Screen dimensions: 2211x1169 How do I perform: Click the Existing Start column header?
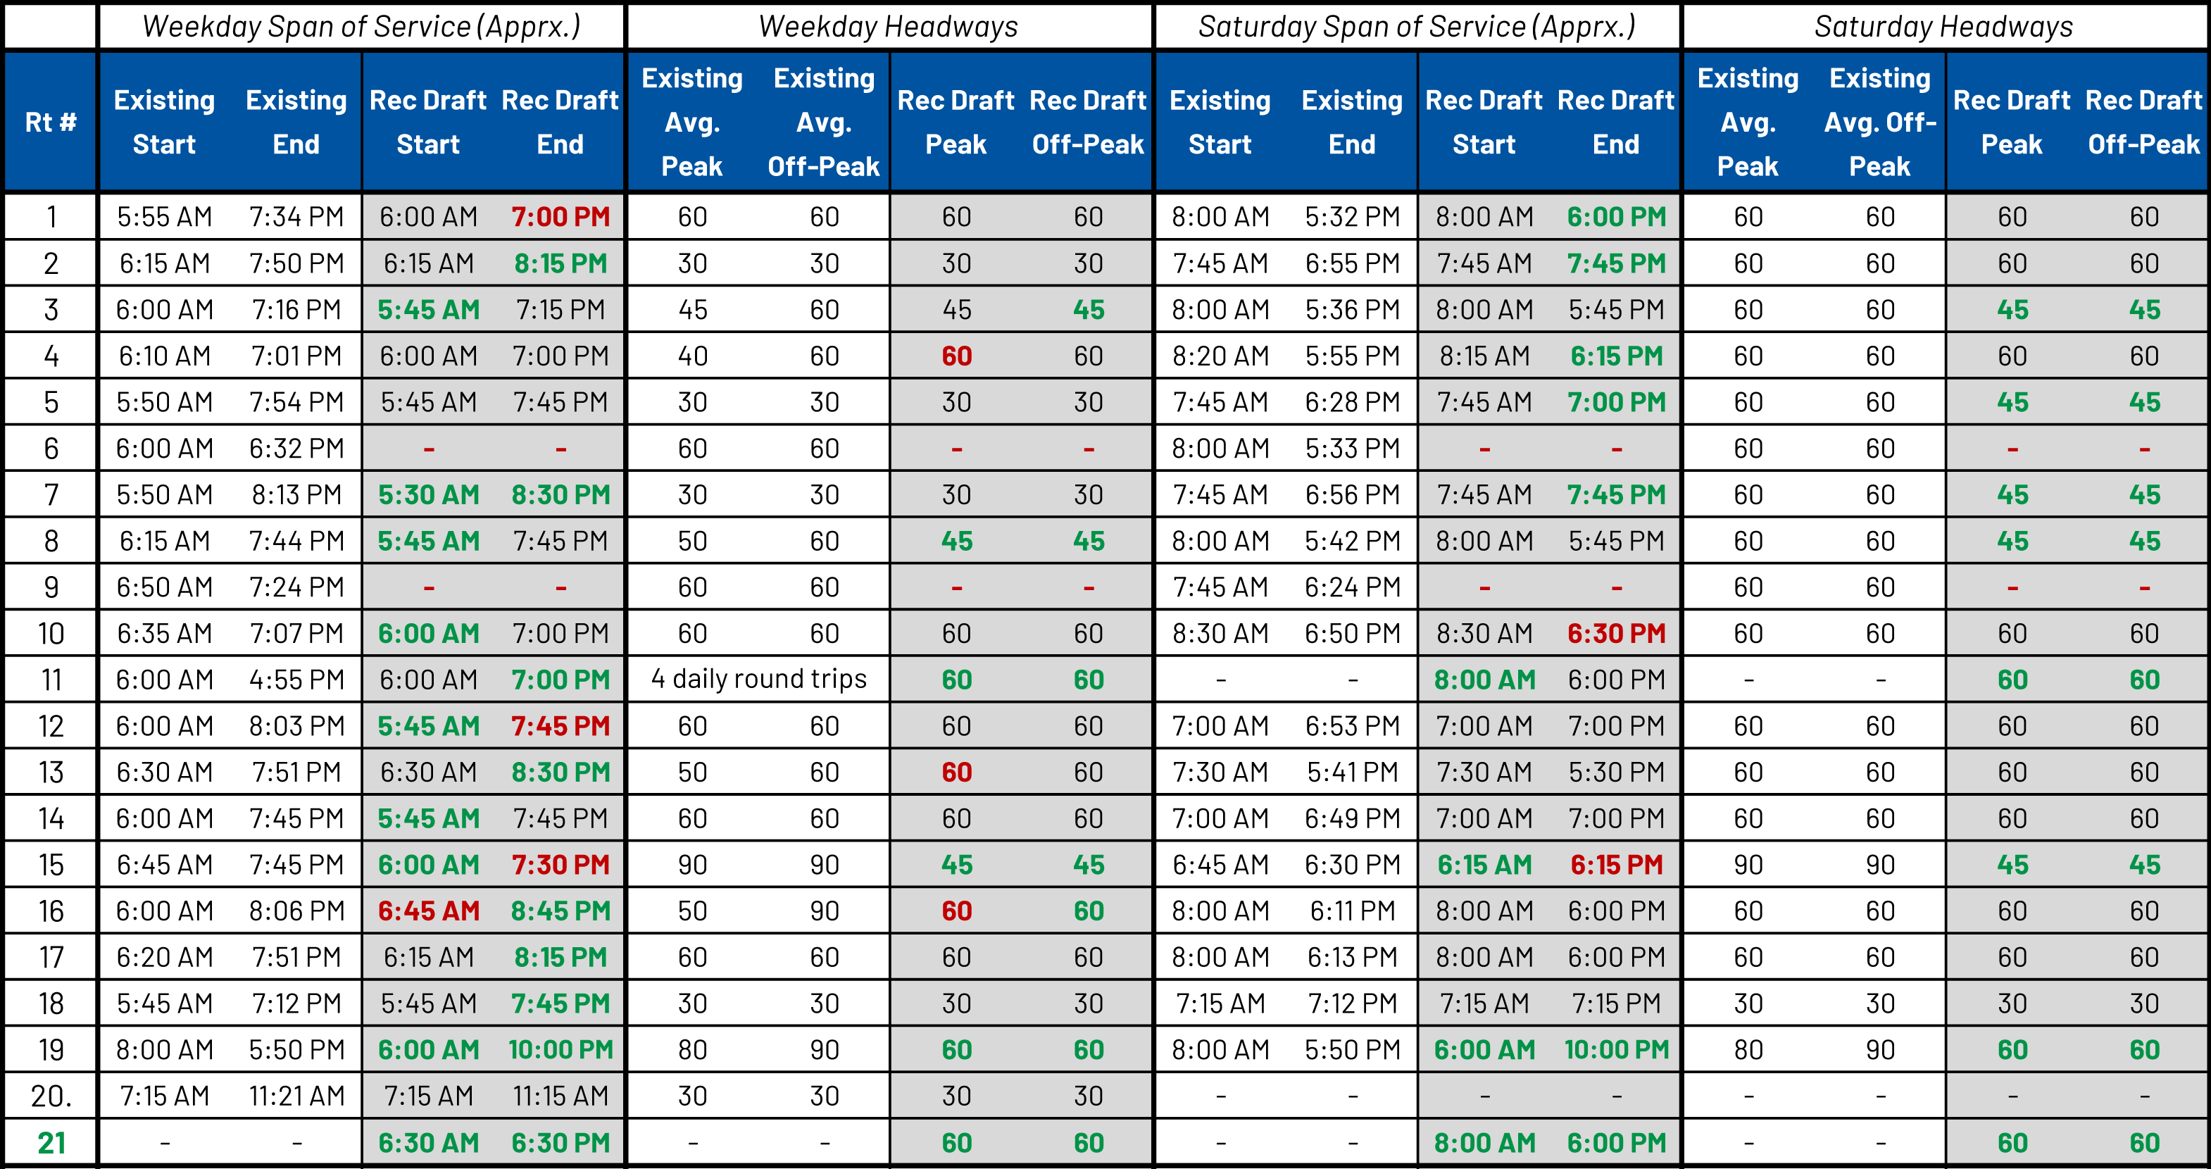[x=165, y=121]
